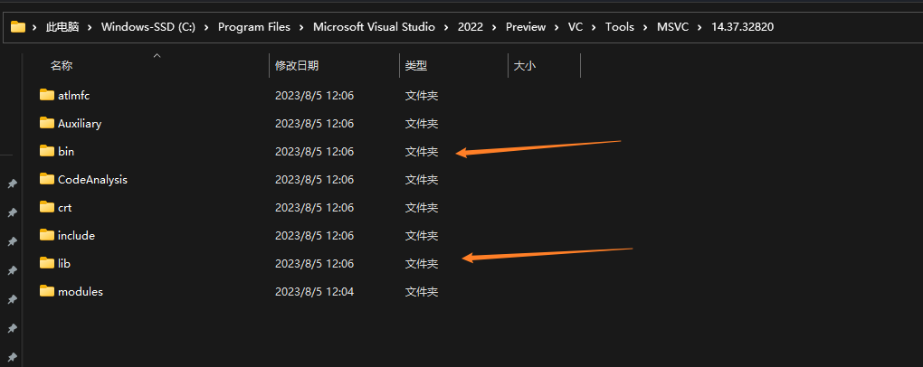Select the crt folder name
The height and width of the screenshot is (367, 923).
65,208
